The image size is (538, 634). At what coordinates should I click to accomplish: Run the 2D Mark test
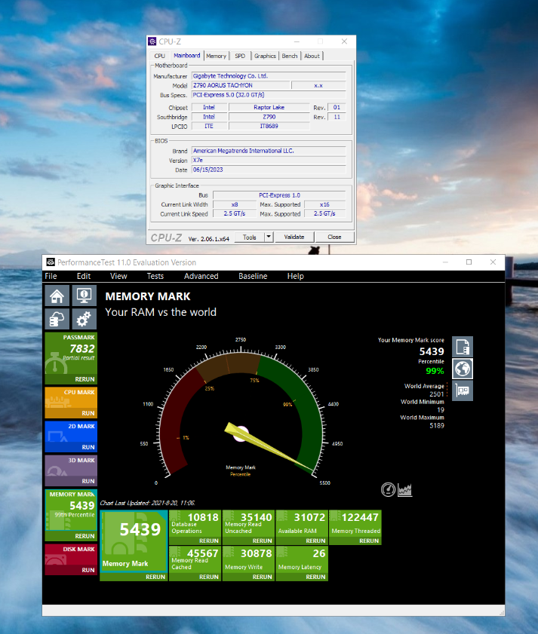(x=88, y=447)
